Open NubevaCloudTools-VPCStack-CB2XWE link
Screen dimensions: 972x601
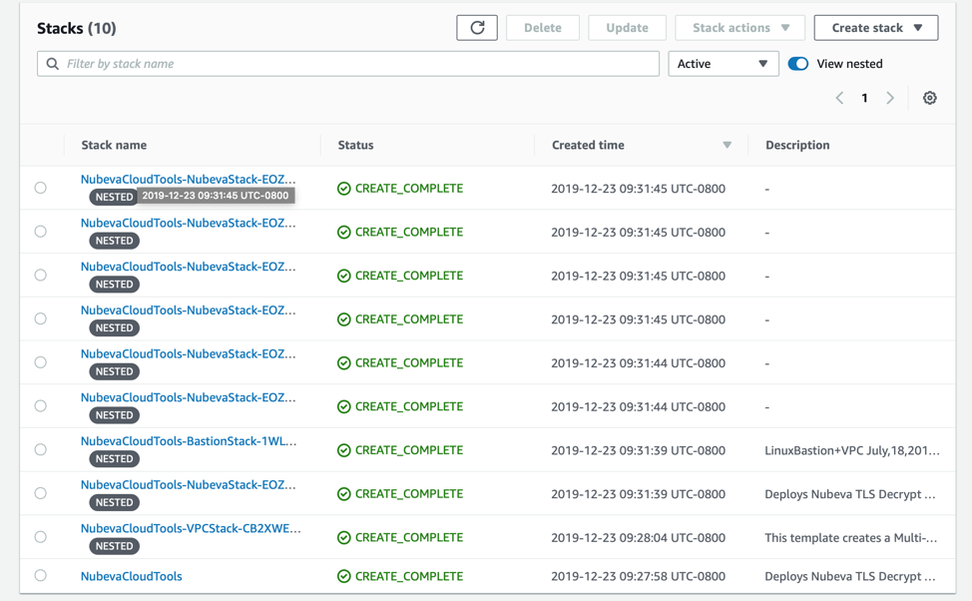tap(191, 528)
